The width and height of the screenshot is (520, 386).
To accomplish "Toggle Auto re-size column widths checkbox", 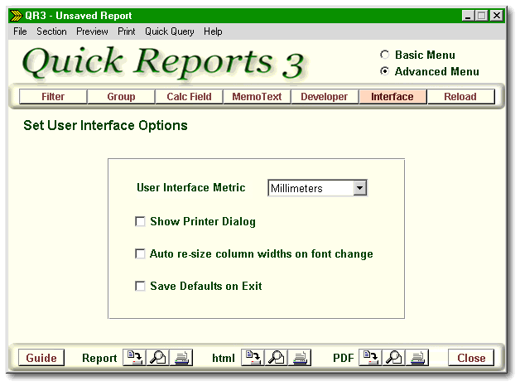I will [140, 254].
